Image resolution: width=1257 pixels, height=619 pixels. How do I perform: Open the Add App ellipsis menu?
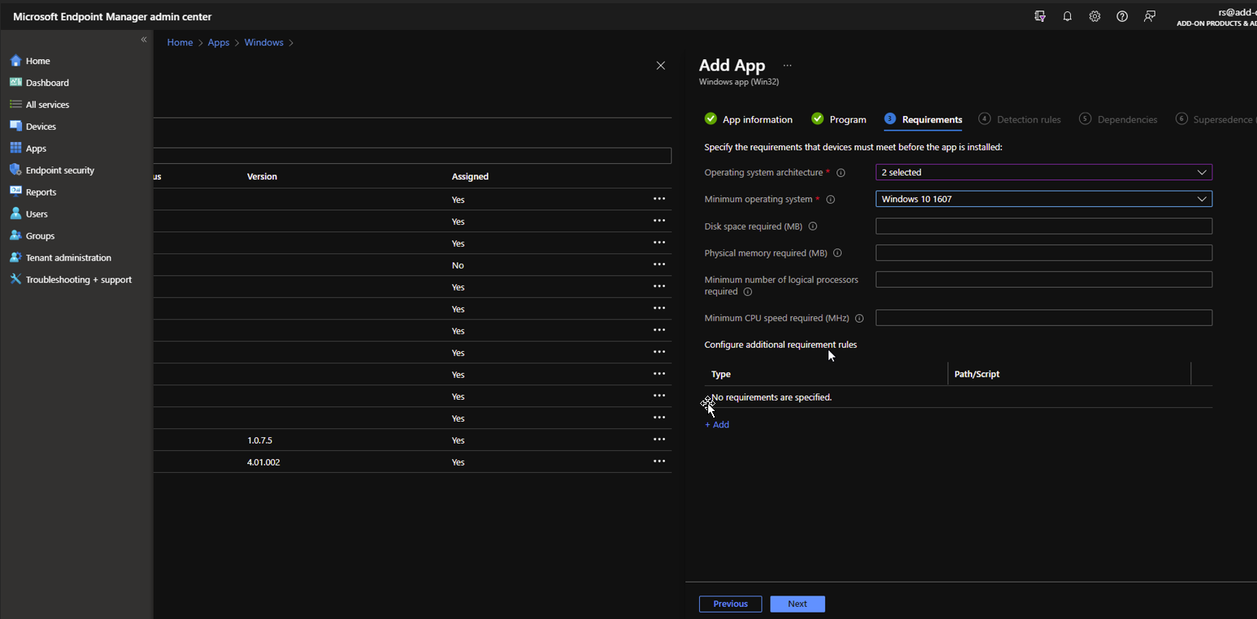(x=787, y=66)
